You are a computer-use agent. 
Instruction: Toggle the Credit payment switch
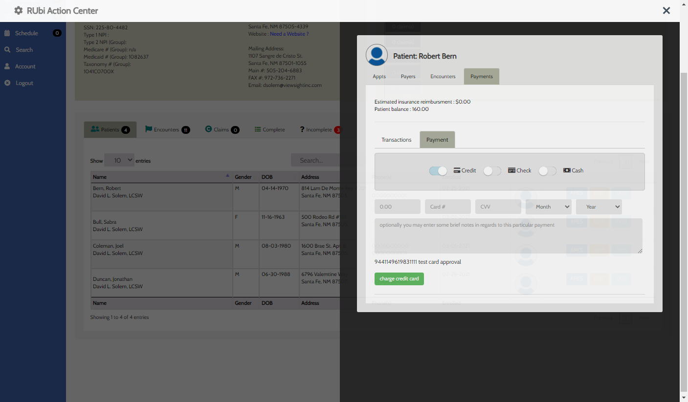point(438,171)
